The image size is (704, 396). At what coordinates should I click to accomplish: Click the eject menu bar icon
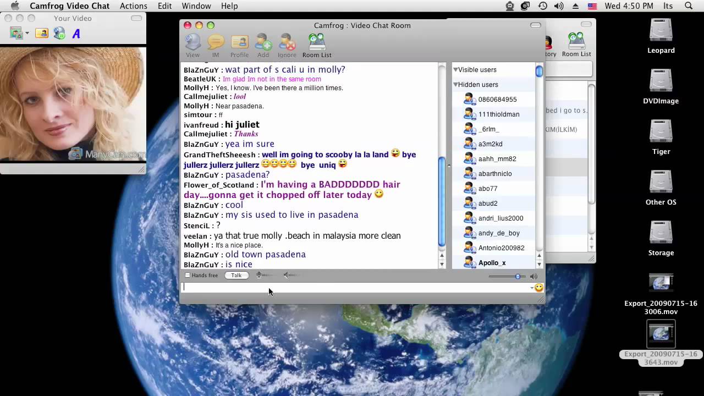pos(575,6)
